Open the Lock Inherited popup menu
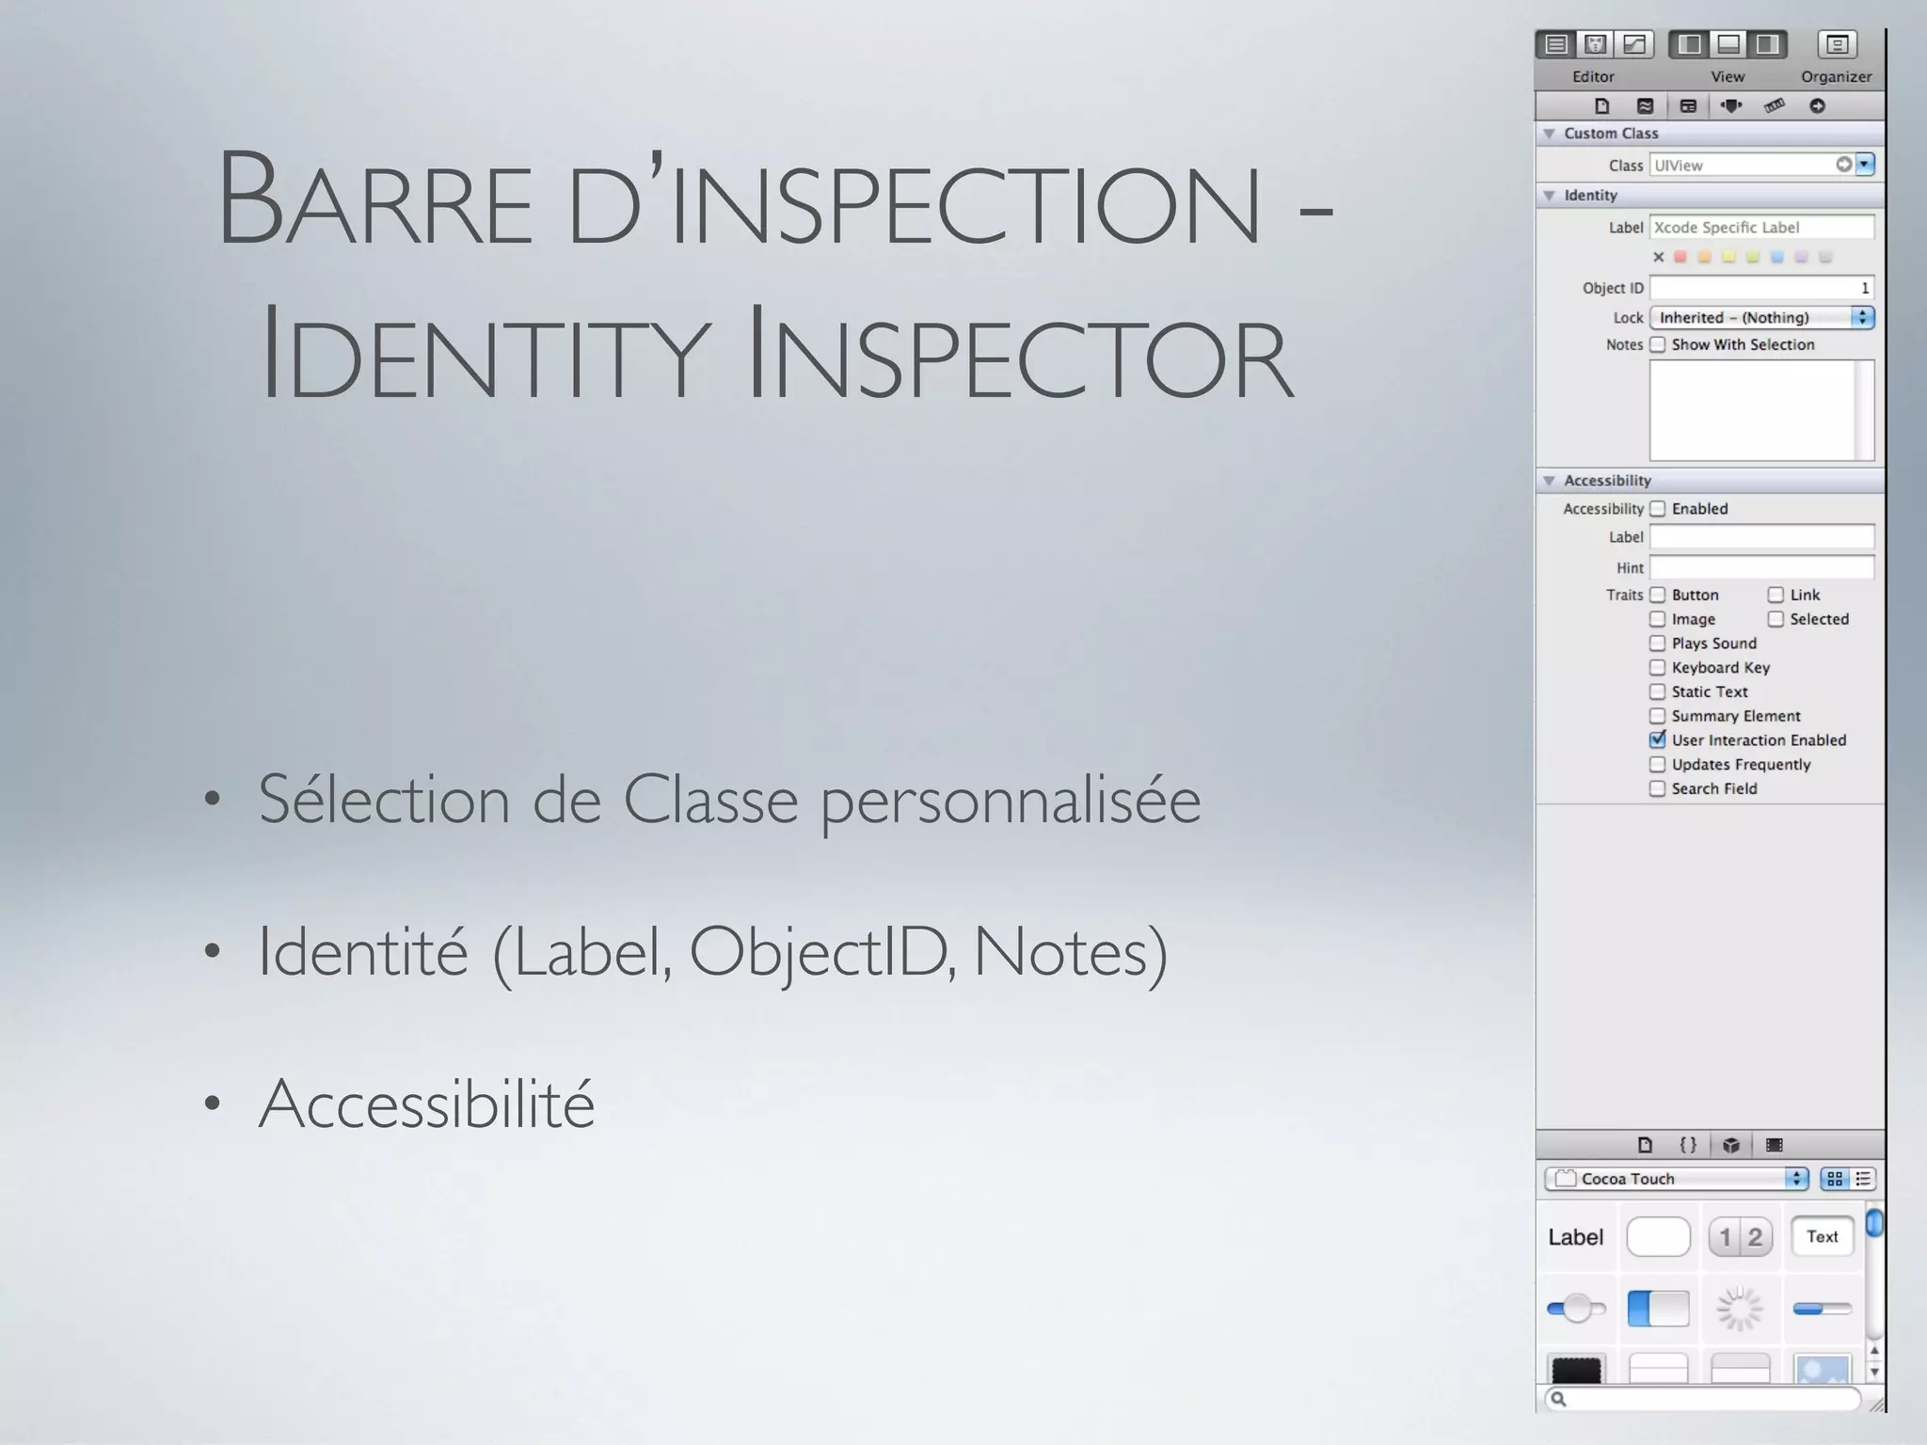This screenshot has width=1927, height=1445. point(1762,318)
